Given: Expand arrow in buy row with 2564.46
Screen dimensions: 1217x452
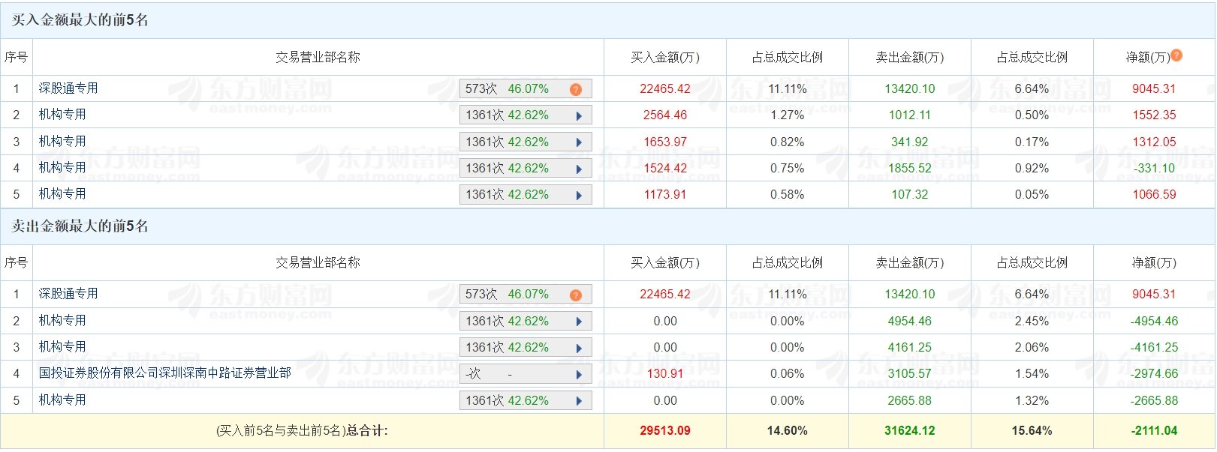Looking at the screenshot, I should point(579,116).
